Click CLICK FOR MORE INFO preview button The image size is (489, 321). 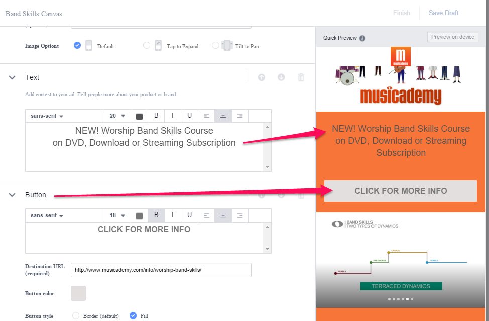point(401,191)
